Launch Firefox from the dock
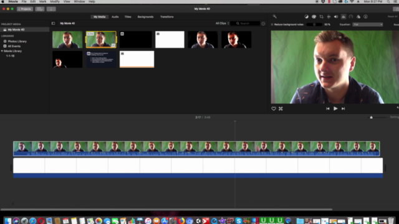This screenshot has width=399, height=224. pos(181,221)
